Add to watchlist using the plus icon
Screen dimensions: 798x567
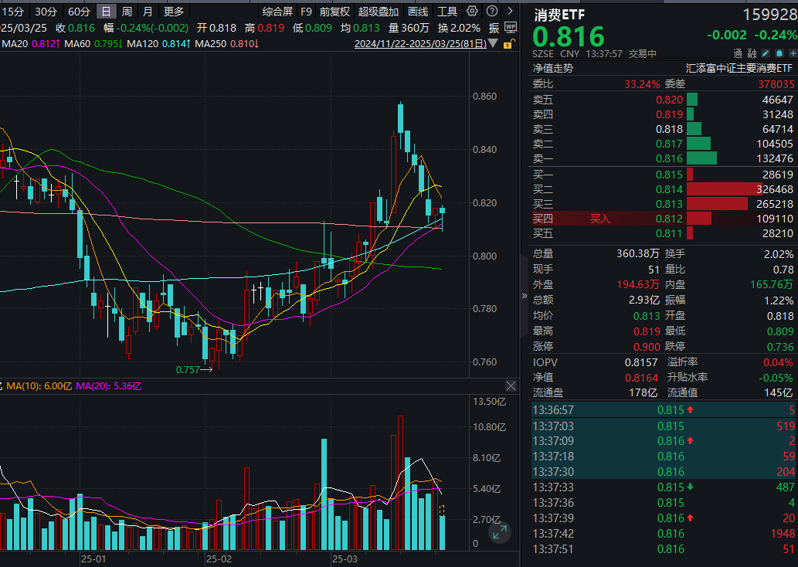point(793,53)
